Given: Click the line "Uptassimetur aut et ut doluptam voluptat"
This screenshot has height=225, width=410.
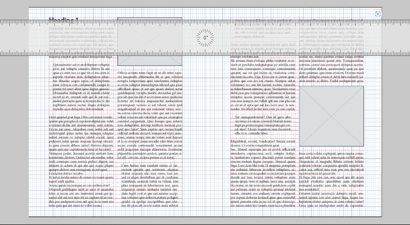Looking at the screenshot, I should 81,64.
